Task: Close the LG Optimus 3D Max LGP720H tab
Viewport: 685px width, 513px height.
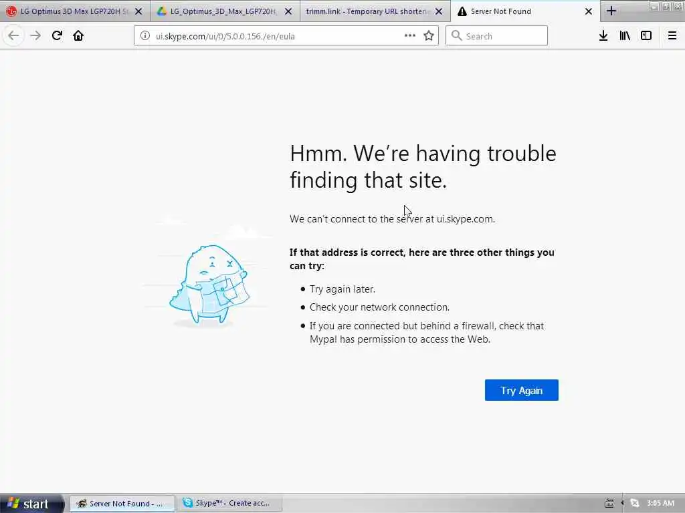Action: 138,12
